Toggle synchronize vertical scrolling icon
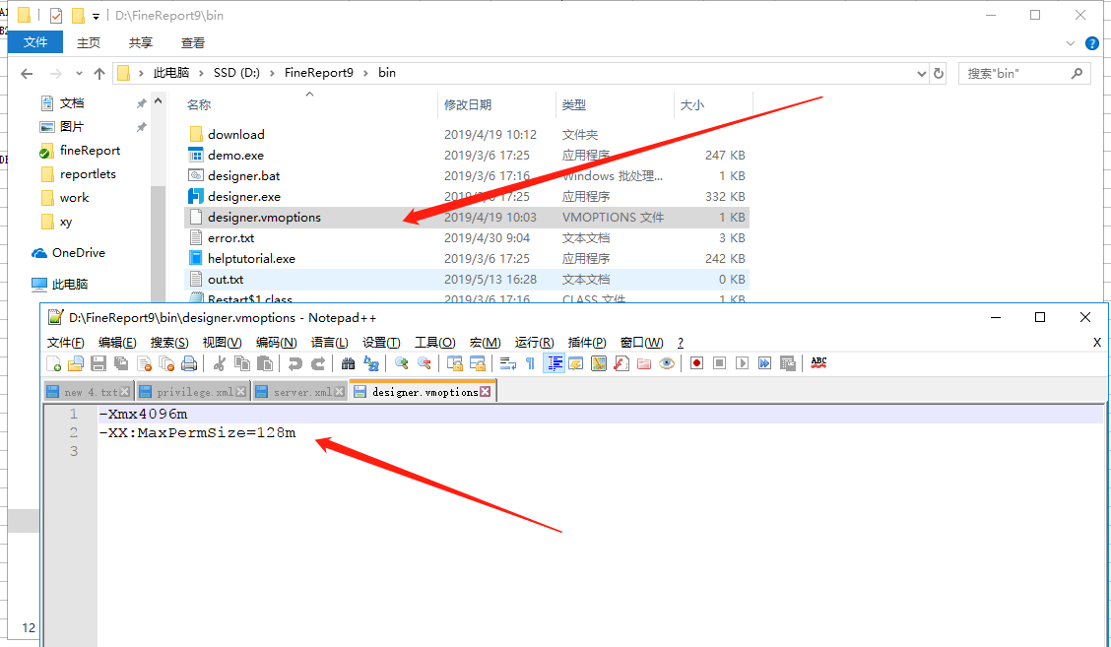 tap(454, 363)
